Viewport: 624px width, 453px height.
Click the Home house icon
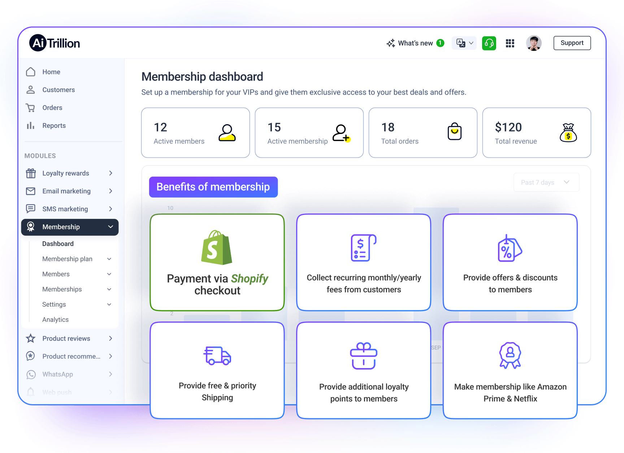[x=31, y=72]
